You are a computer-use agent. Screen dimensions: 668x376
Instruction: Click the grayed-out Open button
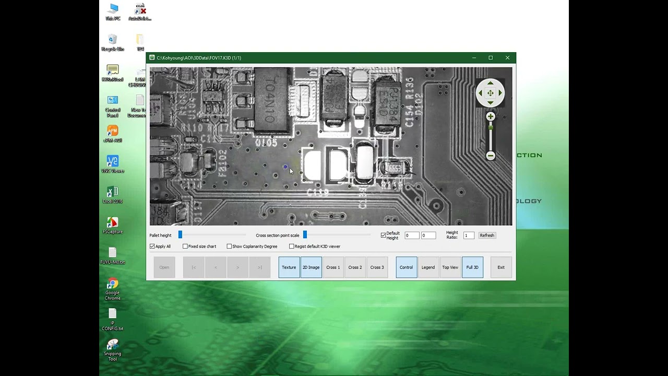click(164, 267)
